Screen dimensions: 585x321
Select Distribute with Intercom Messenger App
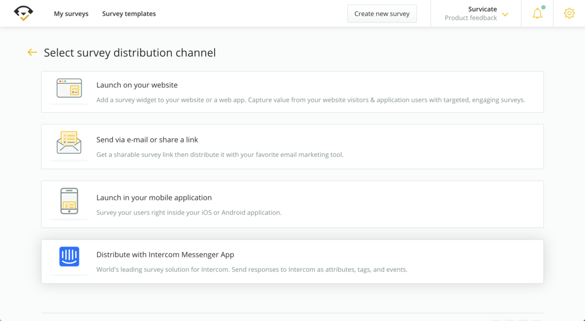292,262
